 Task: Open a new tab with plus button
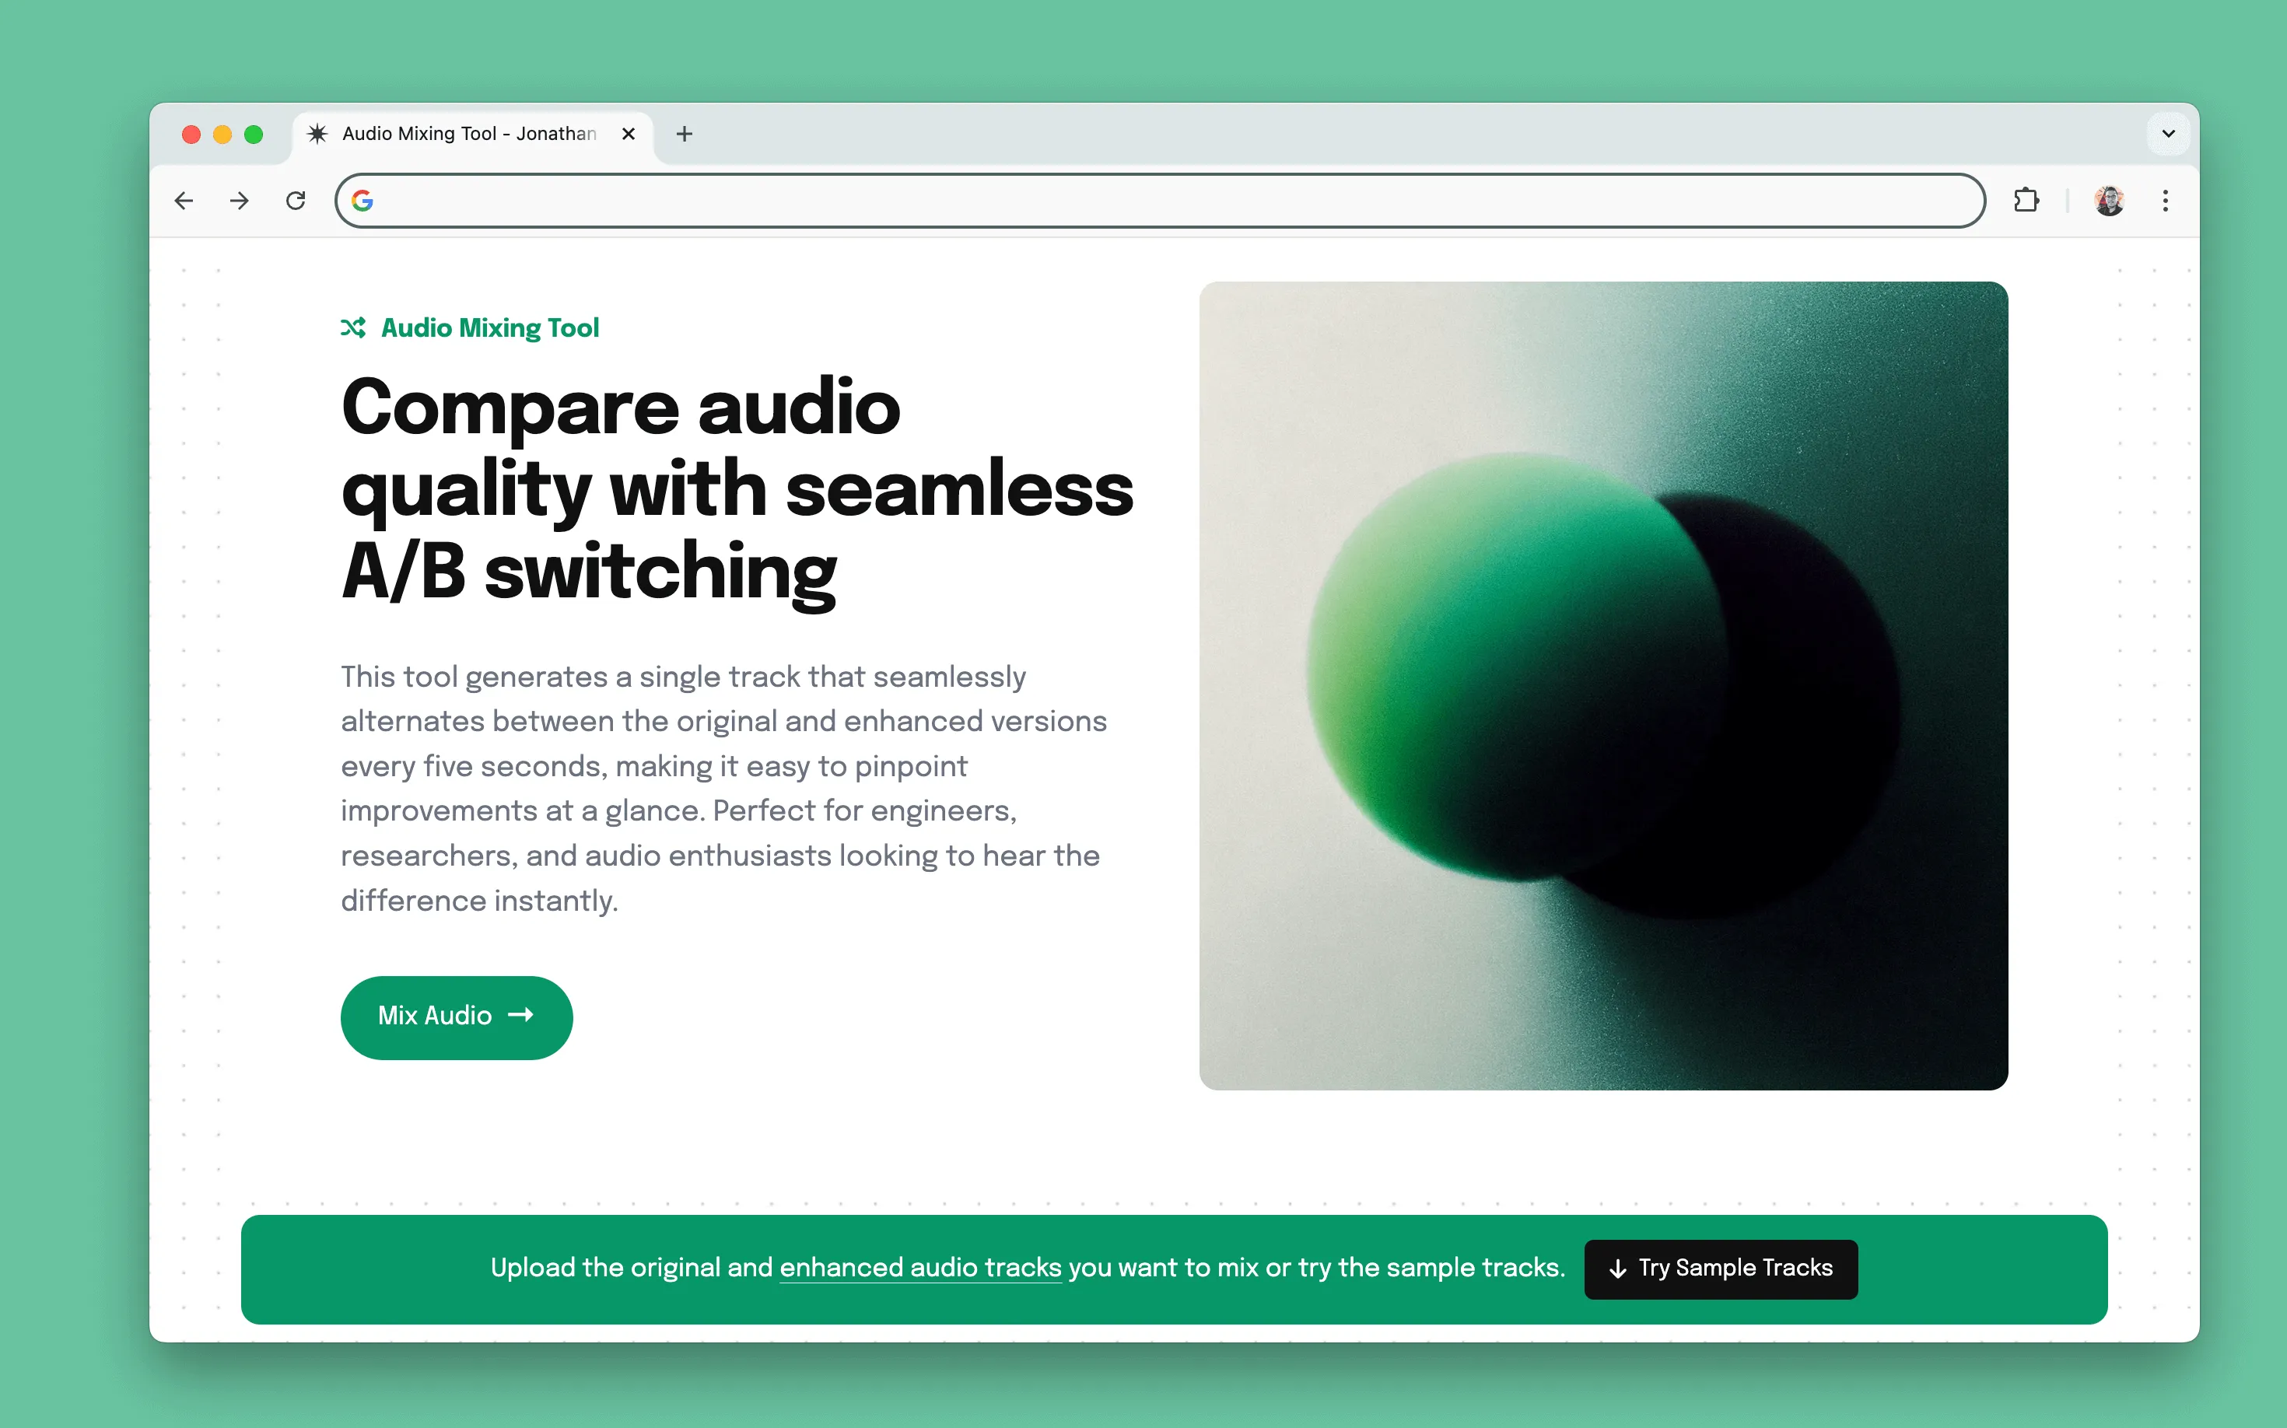685,134
